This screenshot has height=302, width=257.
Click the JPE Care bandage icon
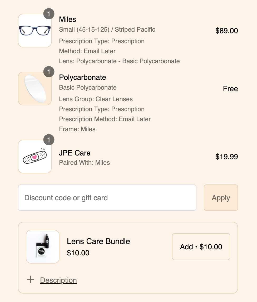(x=34, y=157)
